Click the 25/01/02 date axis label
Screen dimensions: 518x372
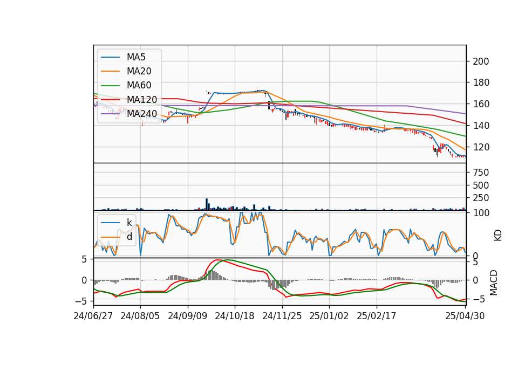point(329,316)
